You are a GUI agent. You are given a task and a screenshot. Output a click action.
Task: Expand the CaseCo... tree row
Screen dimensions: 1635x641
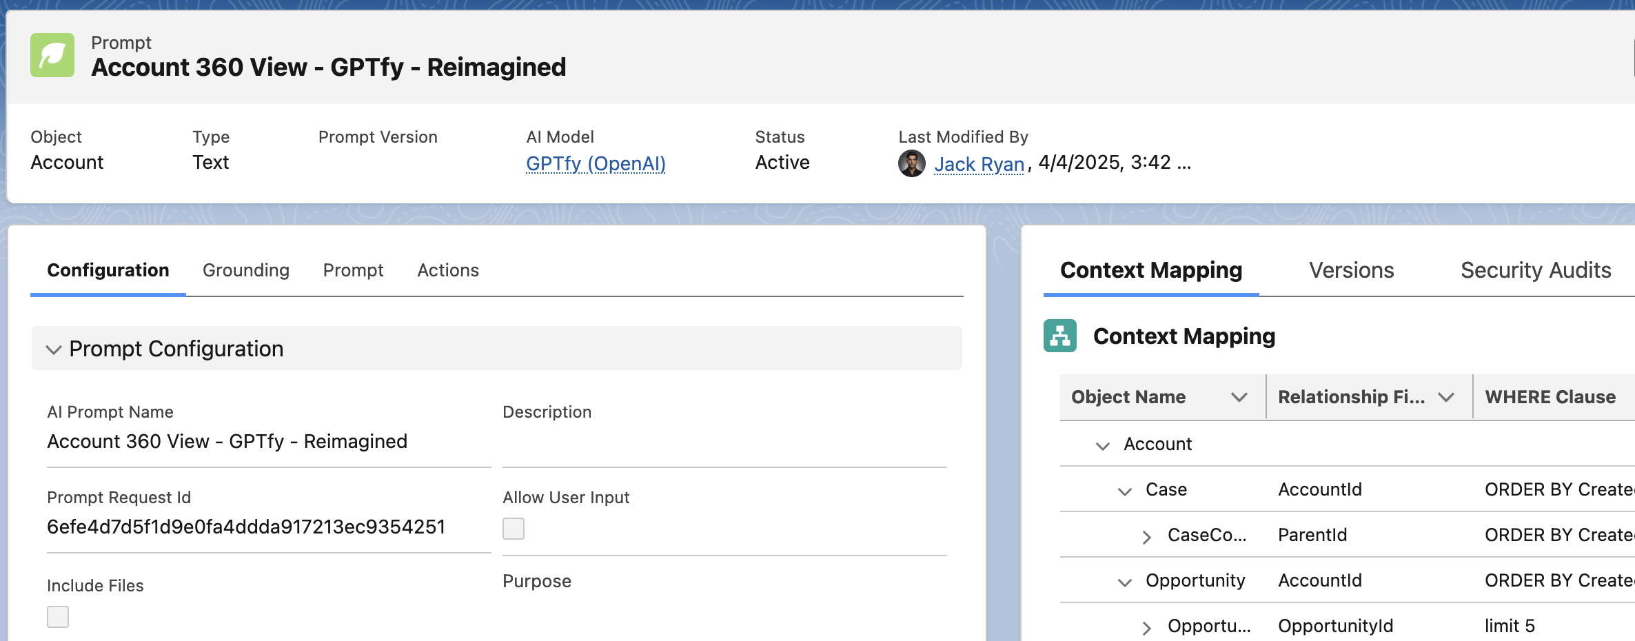[x=1147, y=537]
